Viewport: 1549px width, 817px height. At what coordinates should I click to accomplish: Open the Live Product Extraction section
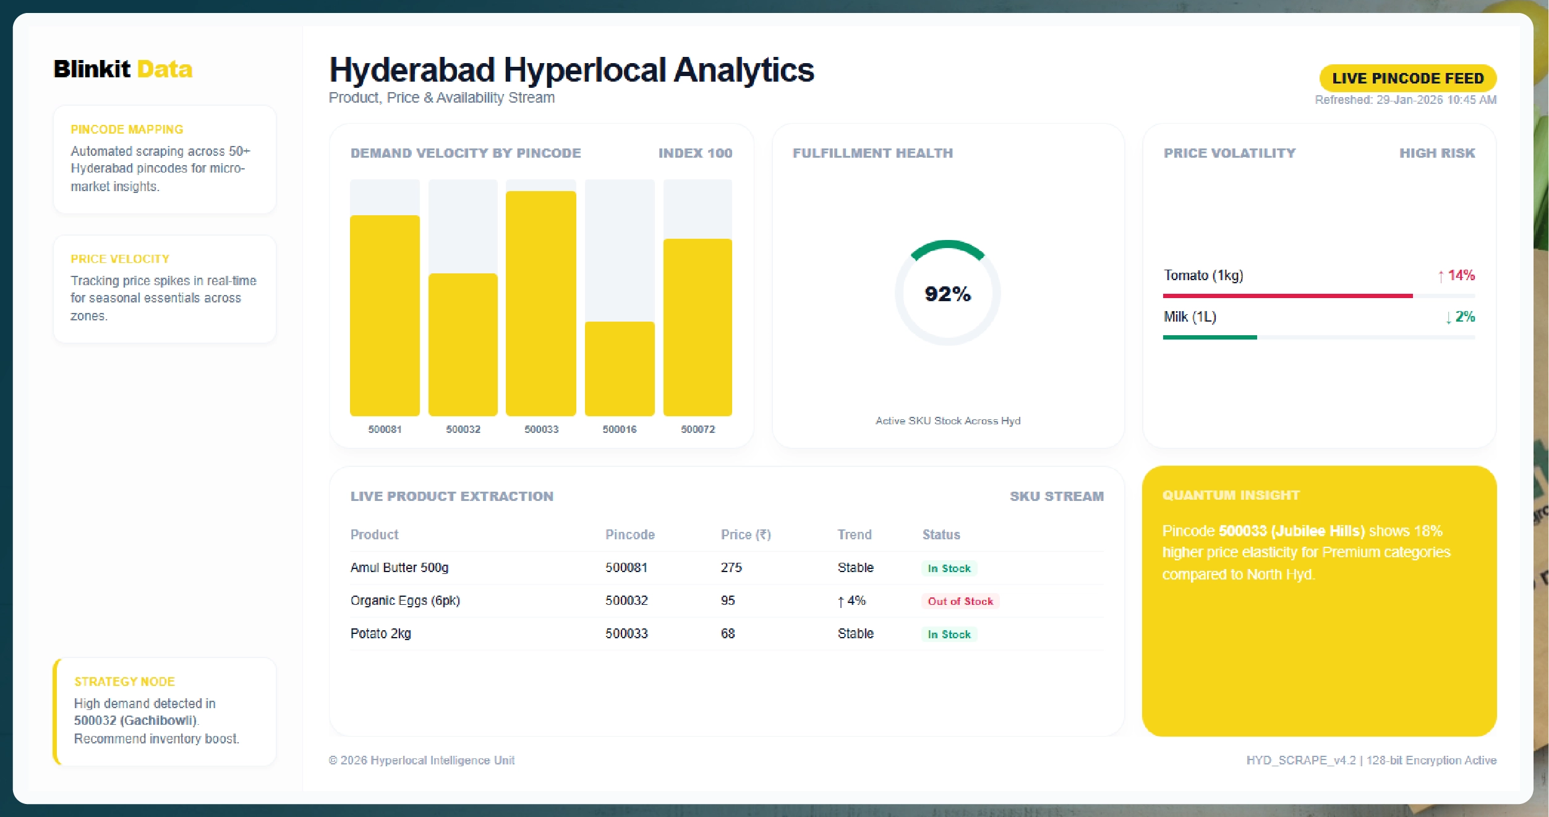pos(452,495)
